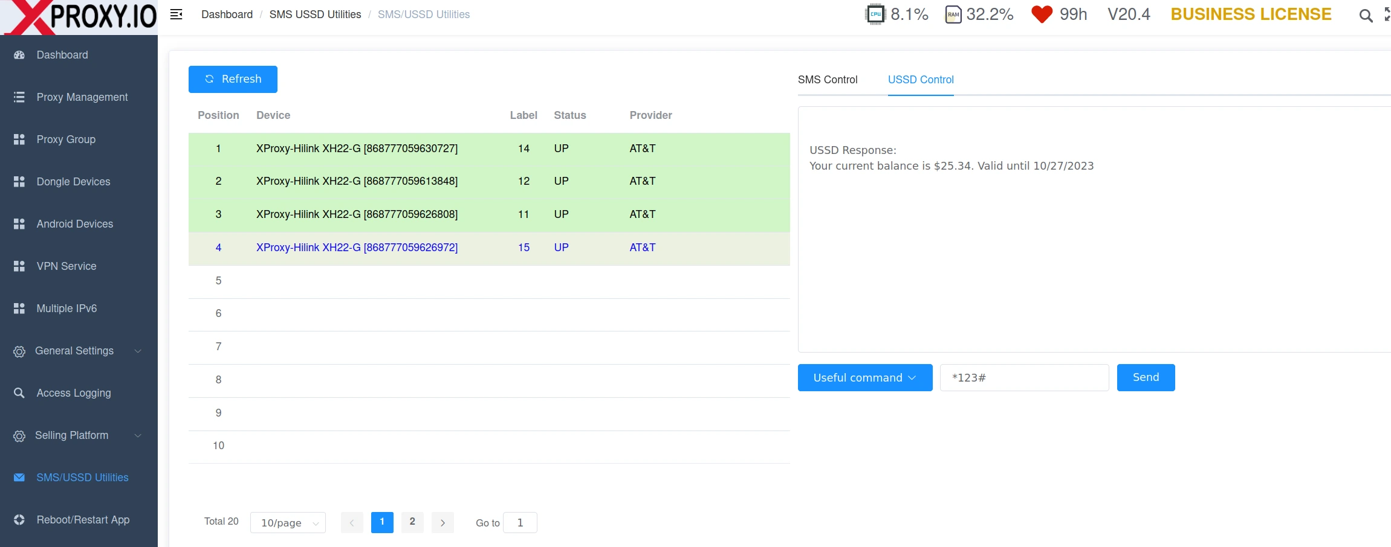This screenshot has height=547, width=1391.
Task: Click the previous page arrow
Action: (x=352, y=523)
